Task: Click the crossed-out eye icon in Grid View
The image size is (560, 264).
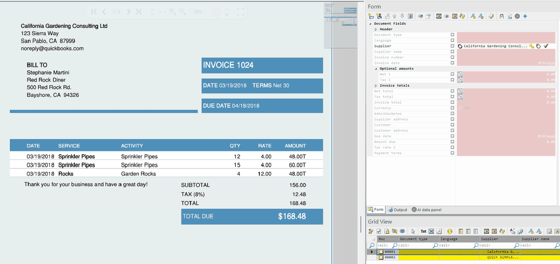Action: coord(394,231)
